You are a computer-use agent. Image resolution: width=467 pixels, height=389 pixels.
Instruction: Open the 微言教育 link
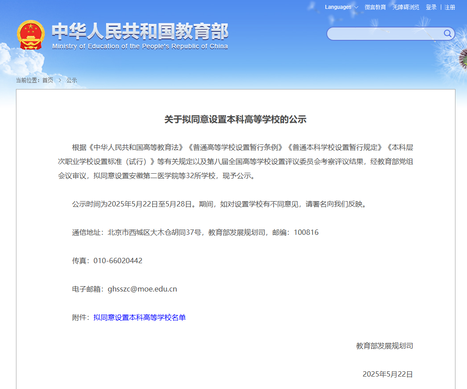tap(375, 7)
